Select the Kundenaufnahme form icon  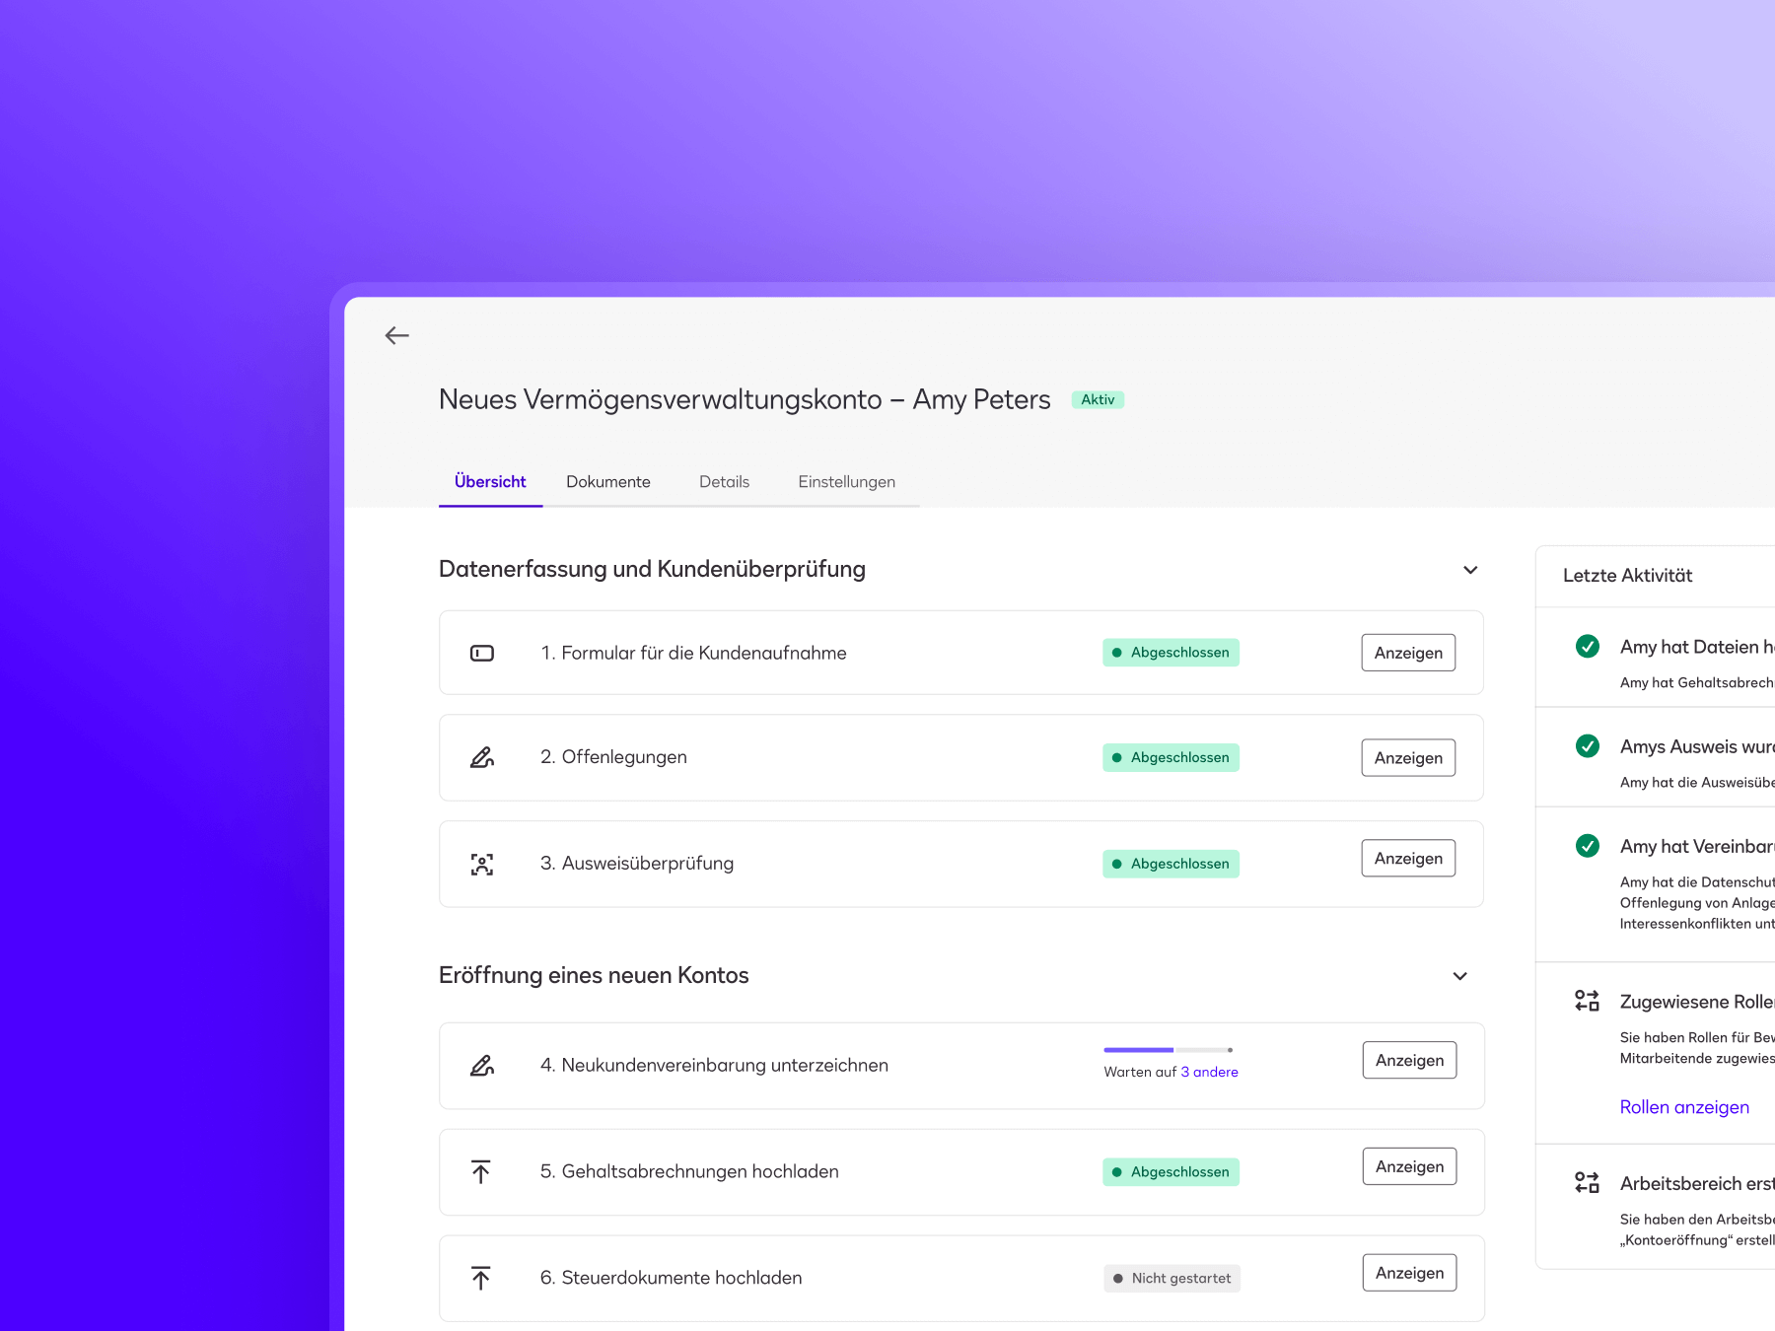tap(481, 653)
